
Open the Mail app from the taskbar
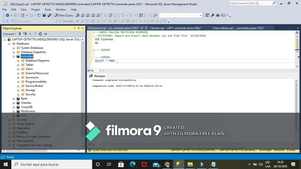tap(156, 164)
